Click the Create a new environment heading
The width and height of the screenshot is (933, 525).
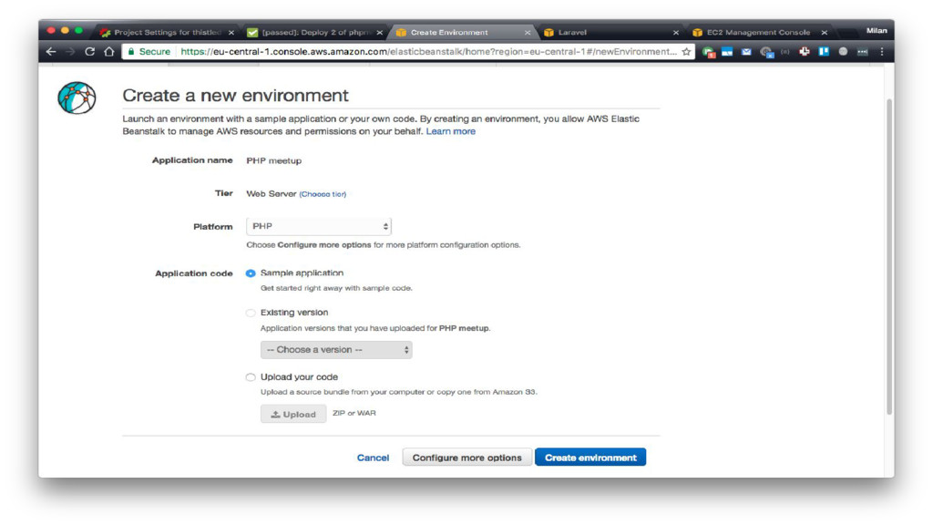(x=236, y=95)
